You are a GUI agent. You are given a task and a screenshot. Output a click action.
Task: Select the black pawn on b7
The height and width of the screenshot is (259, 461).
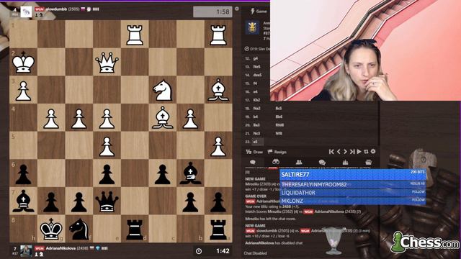pyautogui.click(x=190, y=202)
